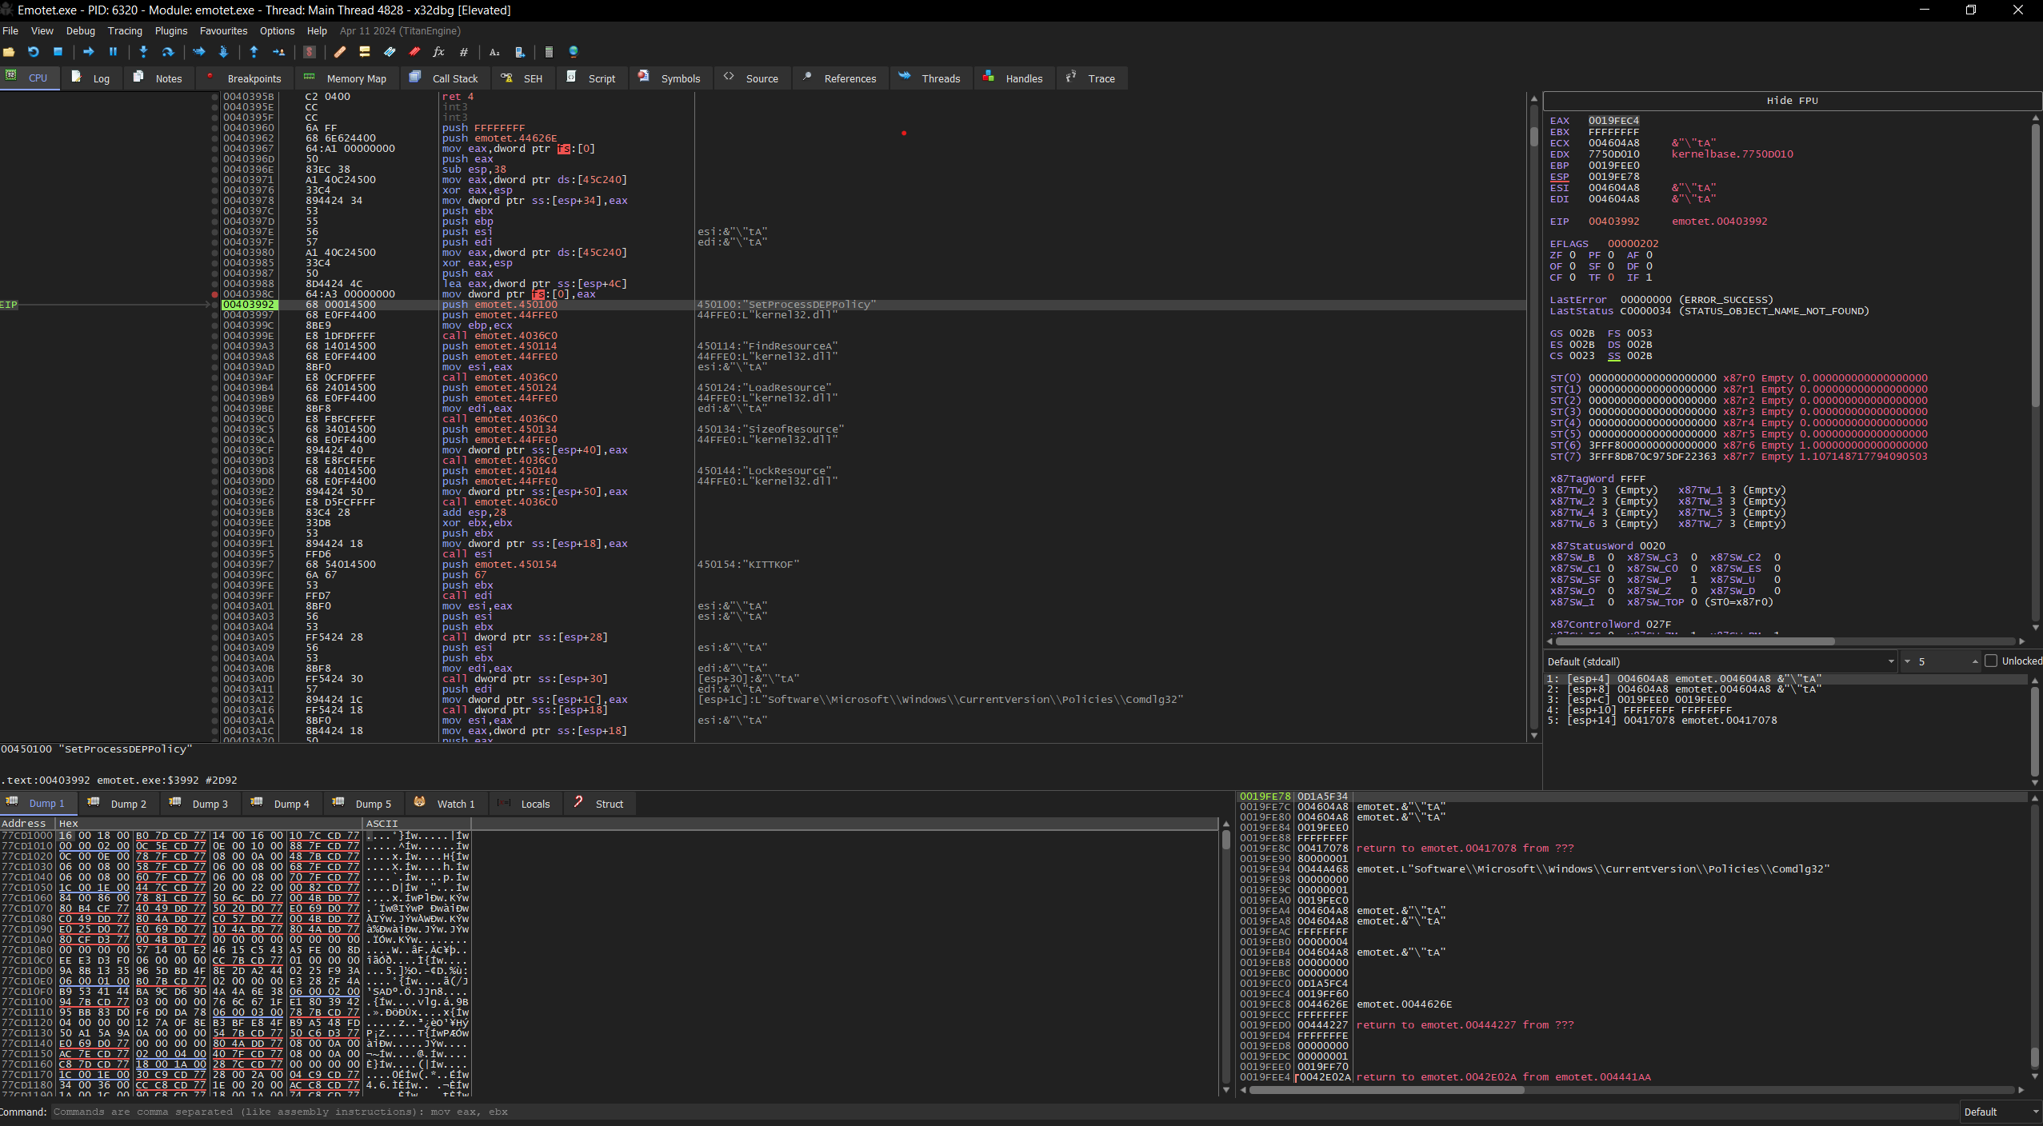Open the calculator icon in toolbar

(549, 52)
